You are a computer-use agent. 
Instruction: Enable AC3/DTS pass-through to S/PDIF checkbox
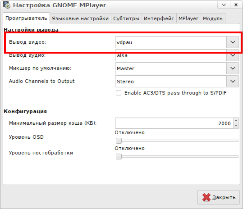tap(119, 93)
